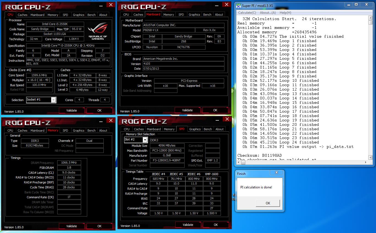Click the SPD Ext. value XMP 1.2
Image resolution: width=376 pixels, height=233 pixels.
point(213,161)
